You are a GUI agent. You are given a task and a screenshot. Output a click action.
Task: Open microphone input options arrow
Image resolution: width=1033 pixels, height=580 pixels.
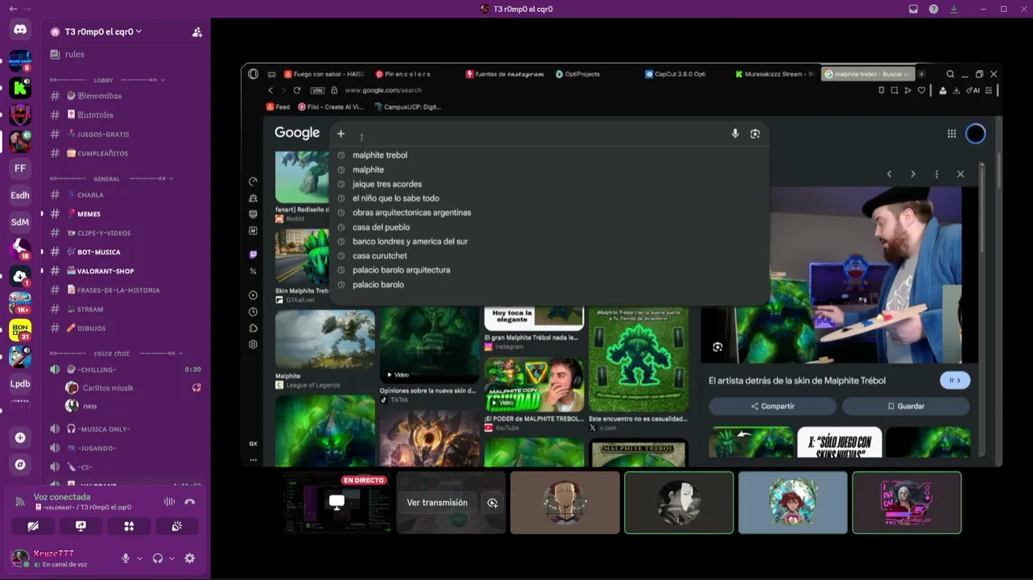(x=139, y=558)
